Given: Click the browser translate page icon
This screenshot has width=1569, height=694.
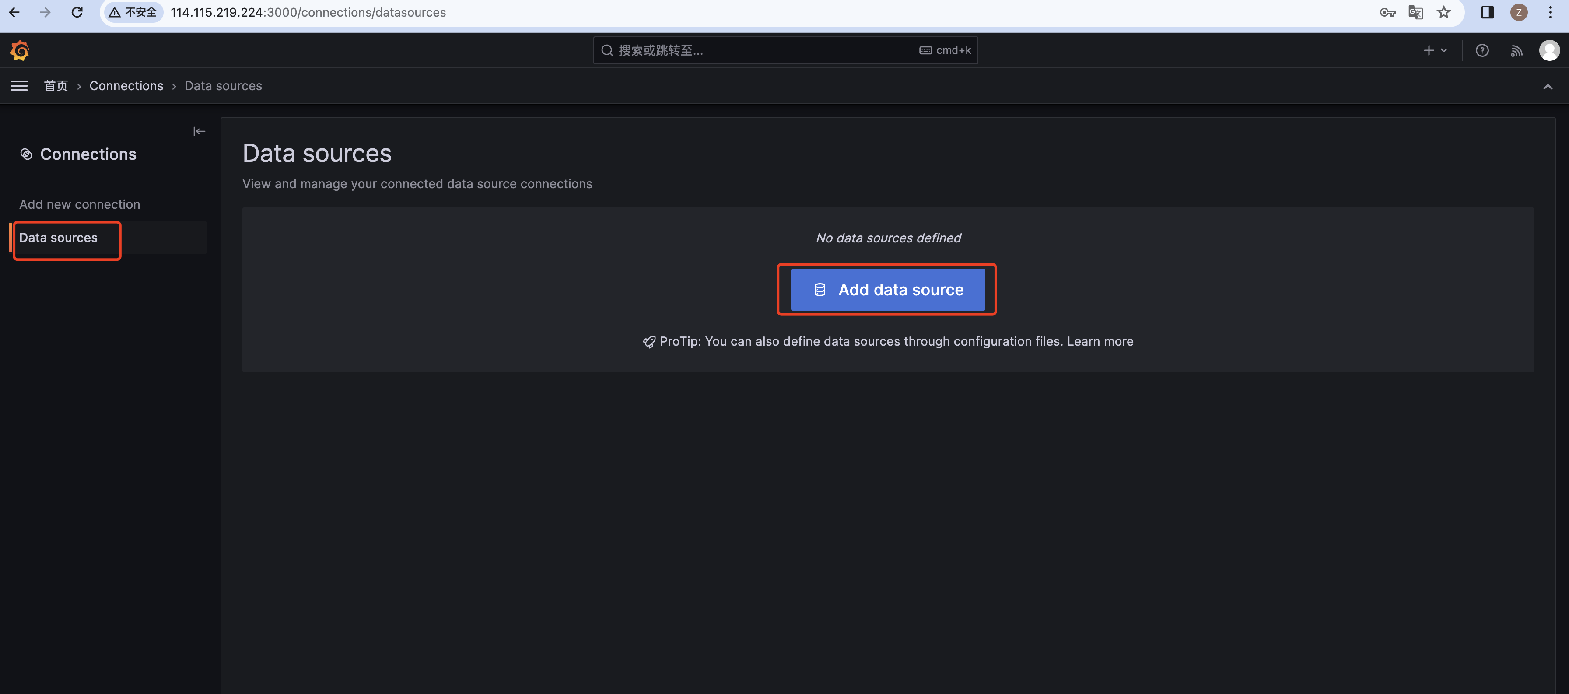Looking at the screenshot, I should [x=1415, y=12].
